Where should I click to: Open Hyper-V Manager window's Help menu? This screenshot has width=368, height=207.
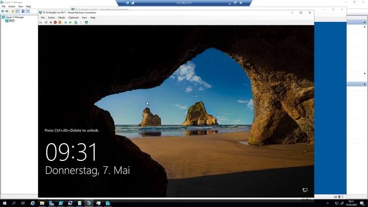tap(28, 6)
